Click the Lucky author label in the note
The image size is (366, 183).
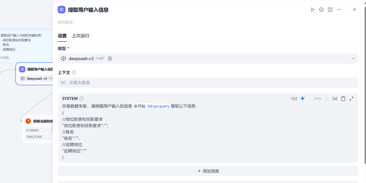pos(5,58)
